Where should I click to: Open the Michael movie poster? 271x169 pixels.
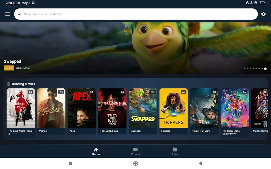[x=51, y=108]
